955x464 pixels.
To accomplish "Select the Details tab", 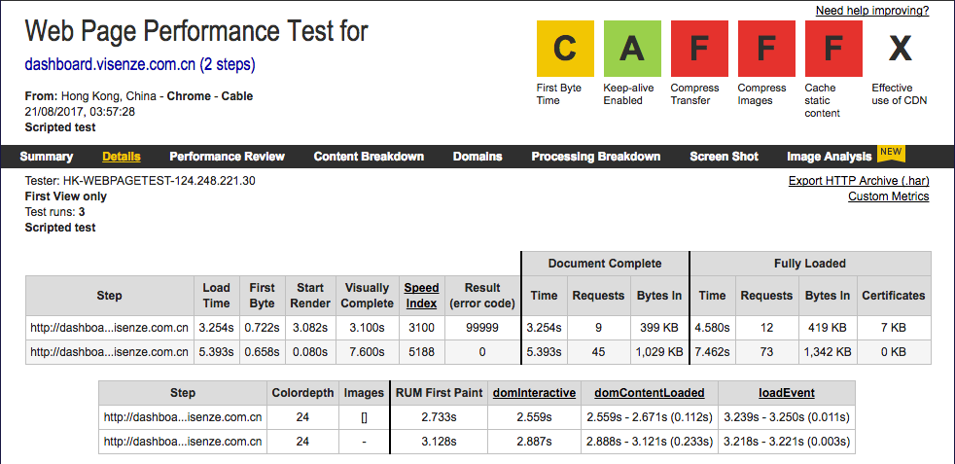I will [122, 157].
